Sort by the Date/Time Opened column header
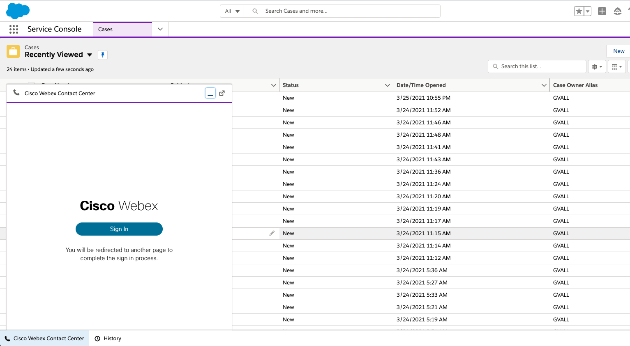Screen dimensions: 630x346 click(x=421, y=85)
